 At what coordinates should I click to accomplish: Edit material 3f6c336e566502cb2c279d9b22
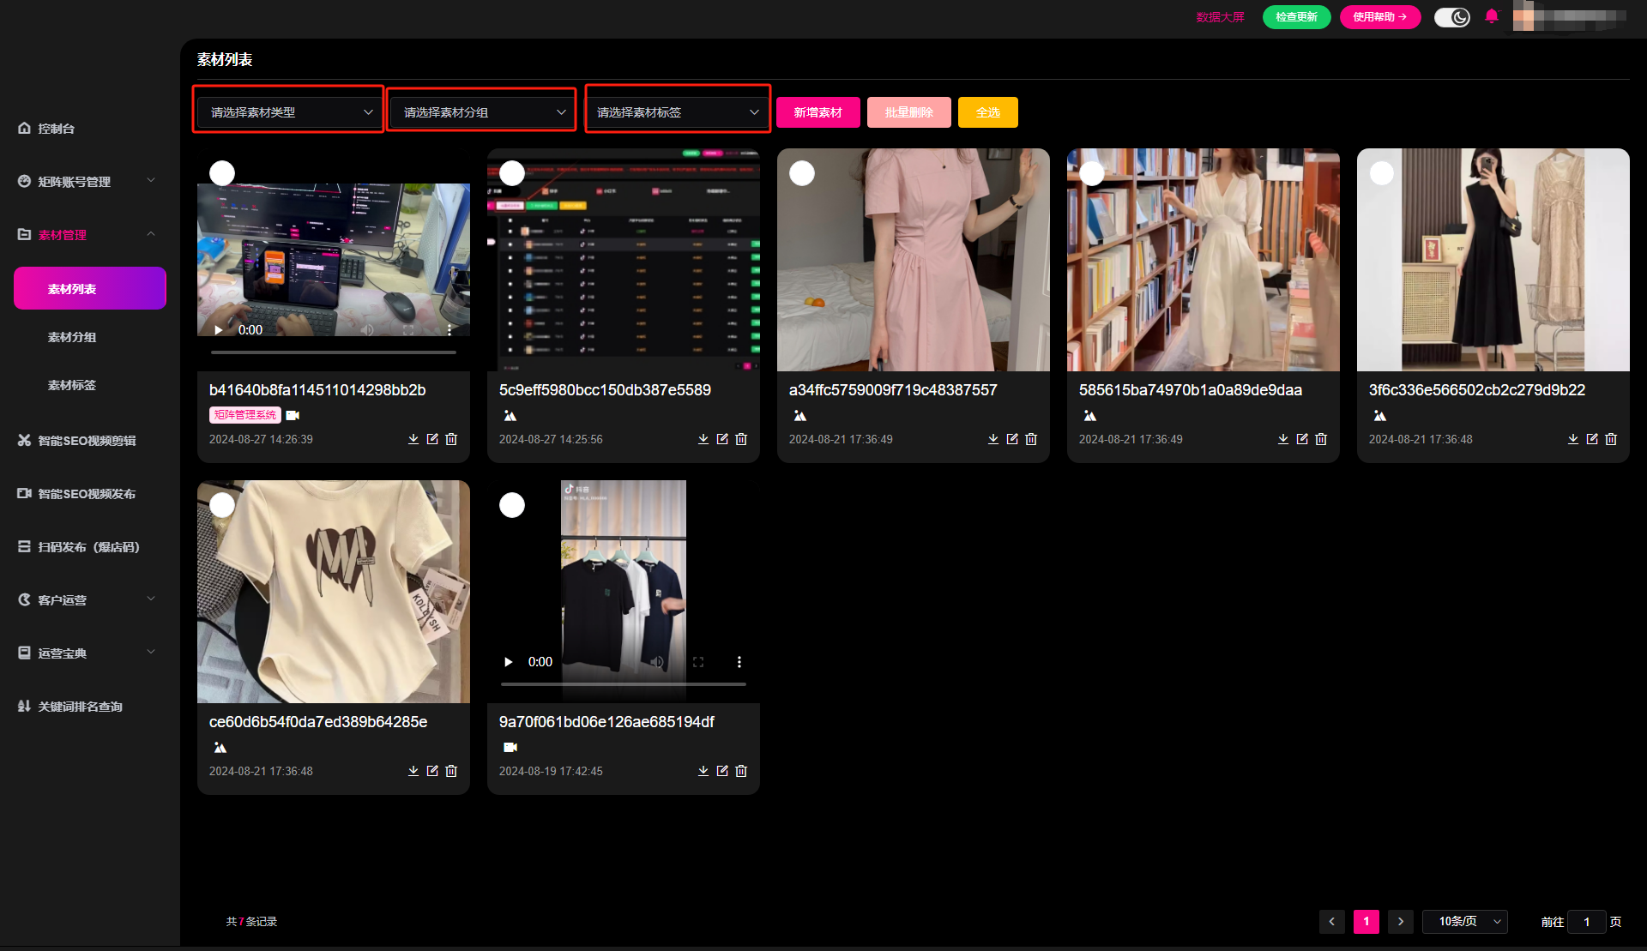[x=1592, y=439]
